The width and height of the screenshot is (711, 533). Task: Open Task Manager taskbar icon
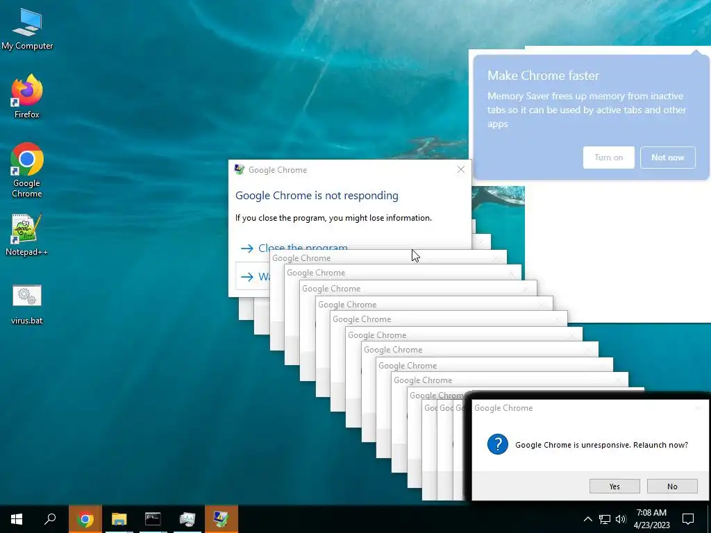[187, 519]
